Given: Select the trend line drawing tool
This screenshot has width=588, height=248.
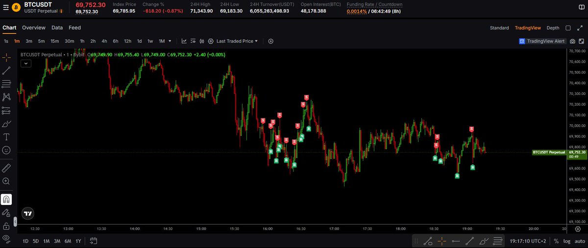Looking at the screenshot, I should pos(6,71).
